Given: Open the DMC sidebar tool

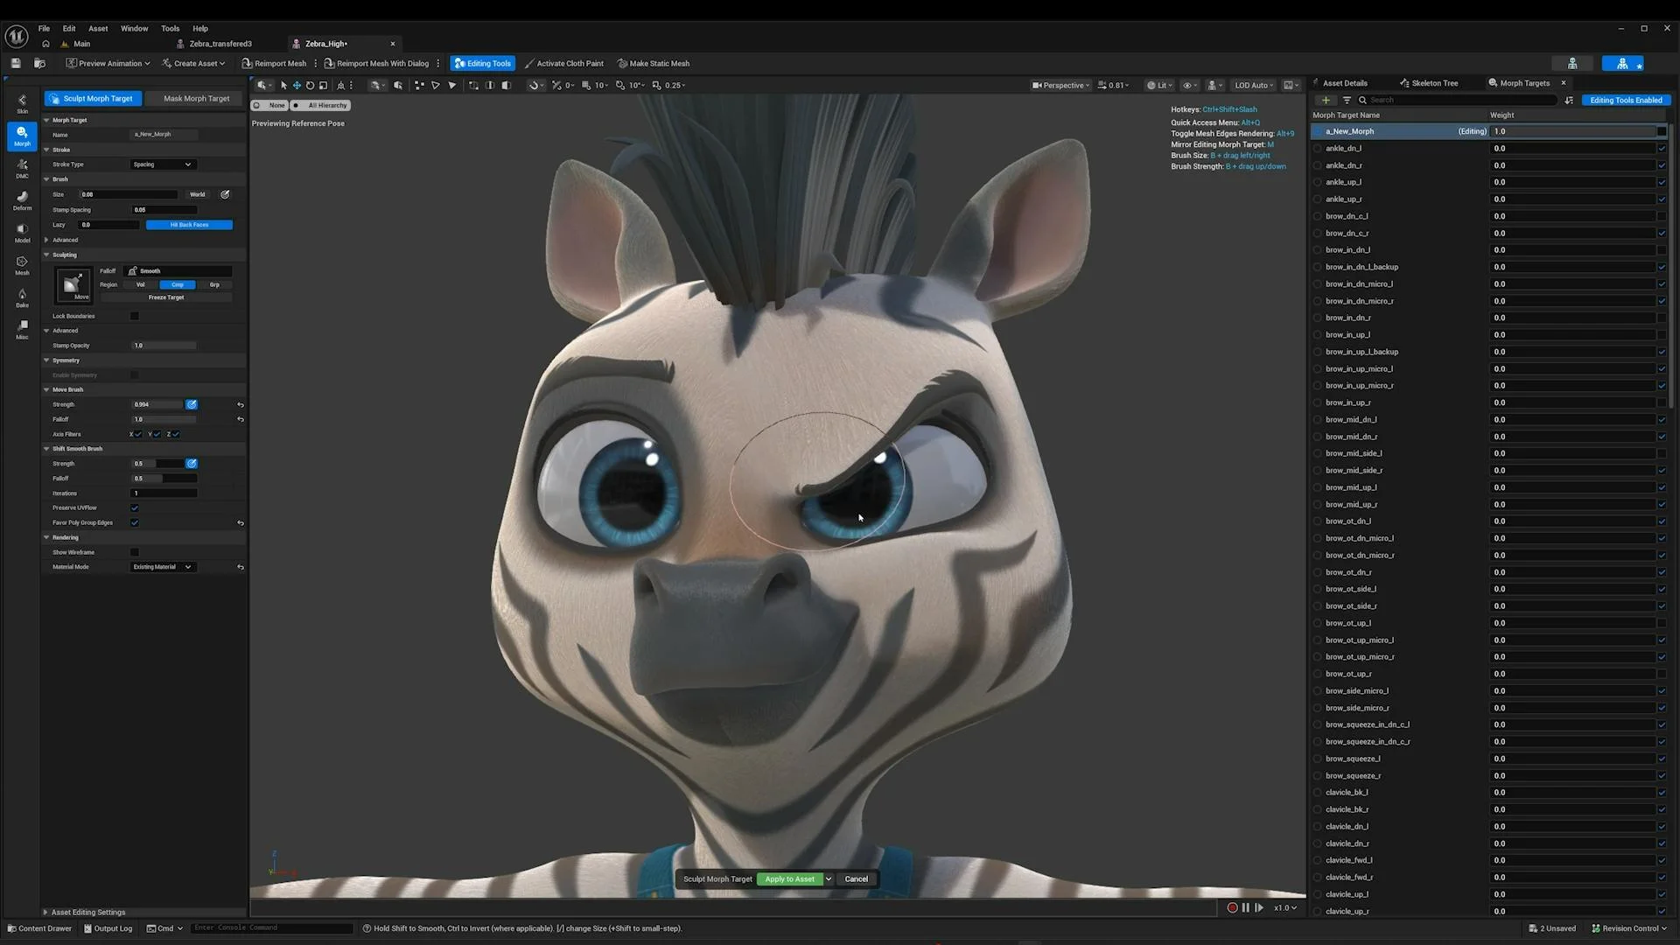Looking at the screenshot, I should point(22,168).
